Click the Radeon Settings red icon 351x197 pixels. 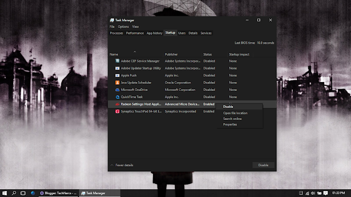117,104
